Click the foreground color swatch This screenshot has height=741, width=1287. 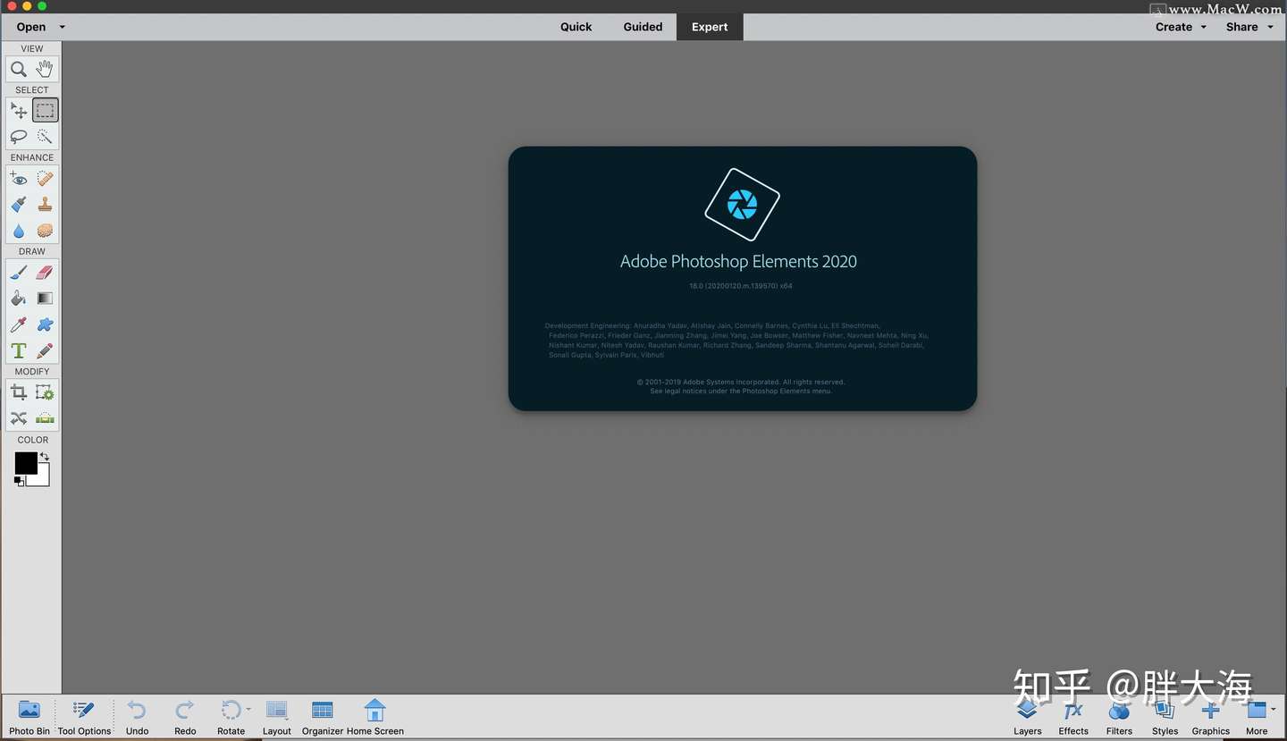(x=24, y=461)
